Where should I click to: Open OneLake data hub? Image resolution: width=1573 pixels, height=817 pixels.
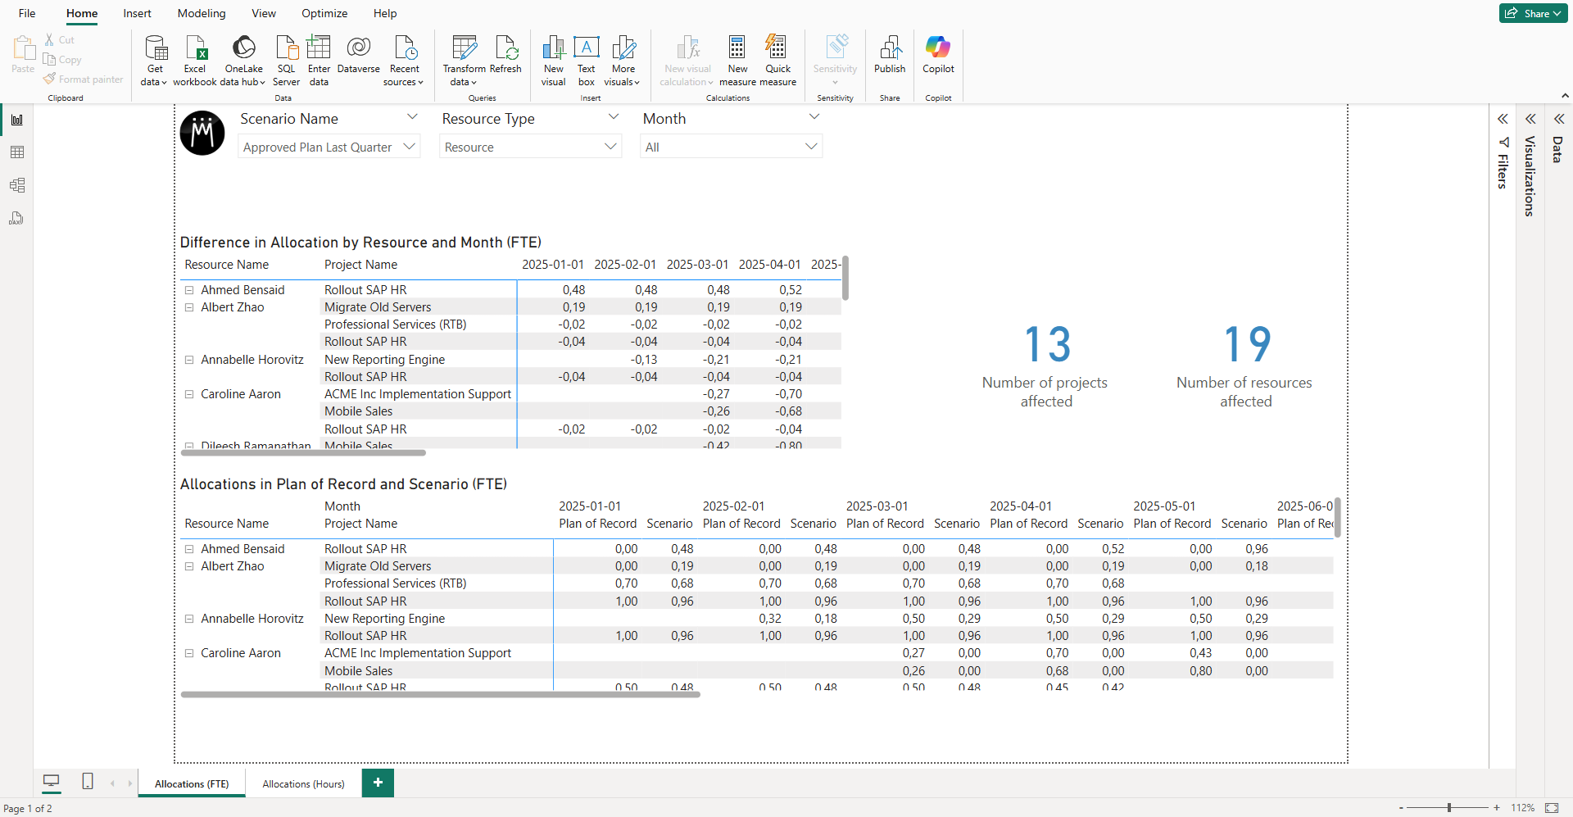coord(243,60)
